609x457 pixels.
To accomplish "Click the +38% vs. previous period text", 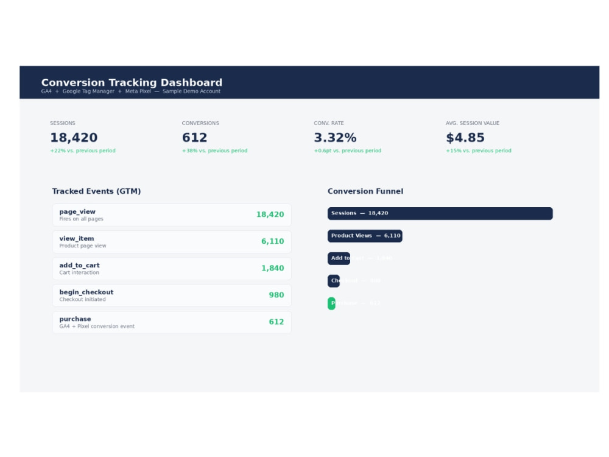I will (x=215, y=151).
